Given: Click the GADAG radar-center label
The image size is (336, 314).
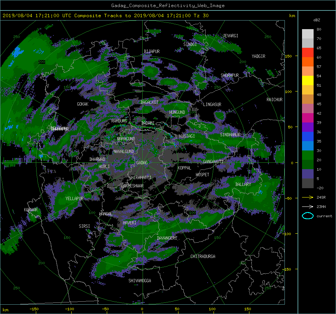Looking at the screenshot, I should (142, 163).
